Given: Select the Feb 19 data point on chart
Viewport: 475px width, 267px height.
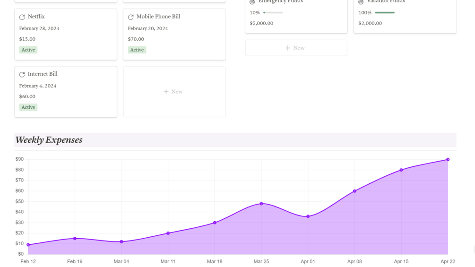Looking at the screenshot, I should pyautogui.click(x=75, y=239).
